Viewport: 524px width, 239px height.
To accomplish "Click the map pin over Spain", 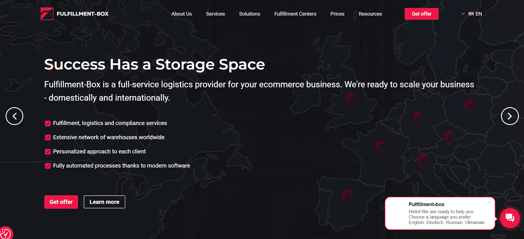I will tap(346, 196).
